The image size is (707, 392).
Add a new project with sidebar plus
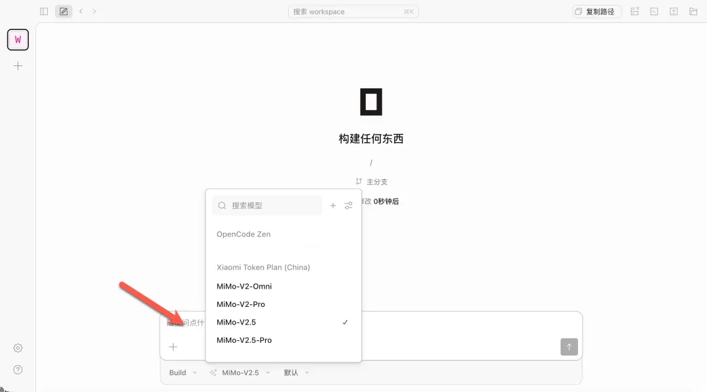[x=18, y=66]
